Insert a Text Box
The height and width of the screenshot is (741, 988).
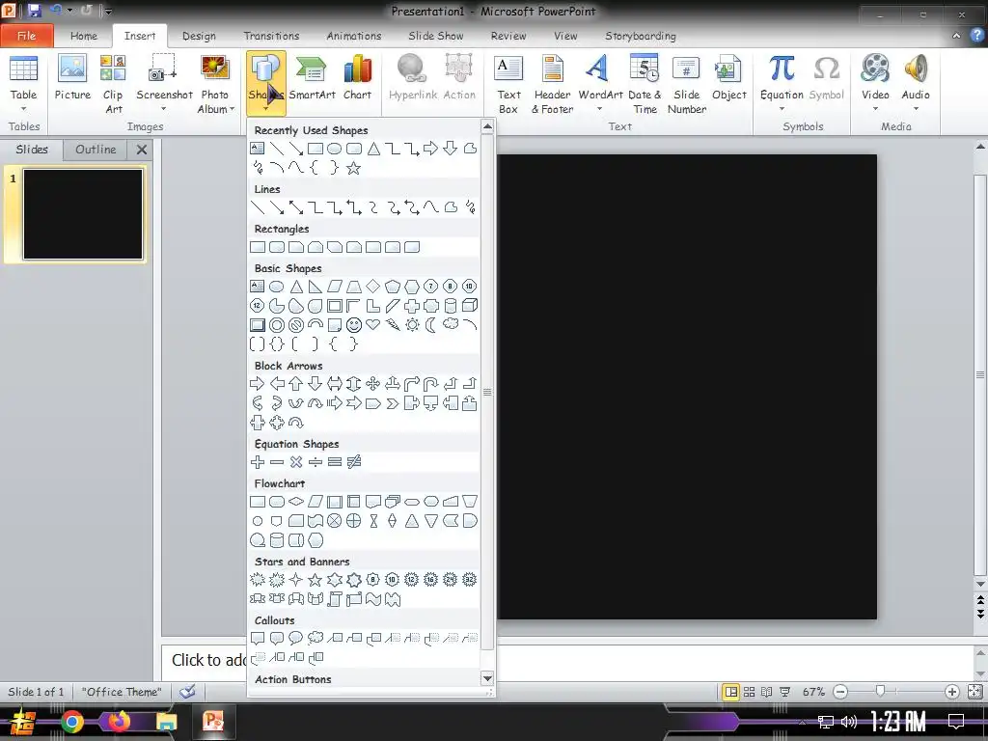[x=508, y=85]
